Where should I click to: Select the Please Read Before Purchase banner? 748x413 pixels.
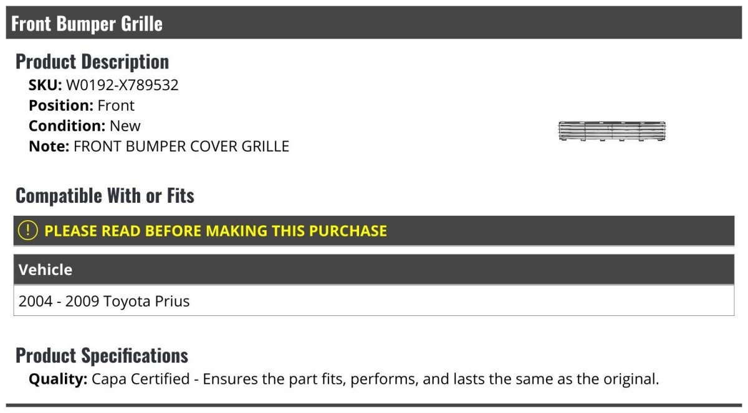[374, 231]
